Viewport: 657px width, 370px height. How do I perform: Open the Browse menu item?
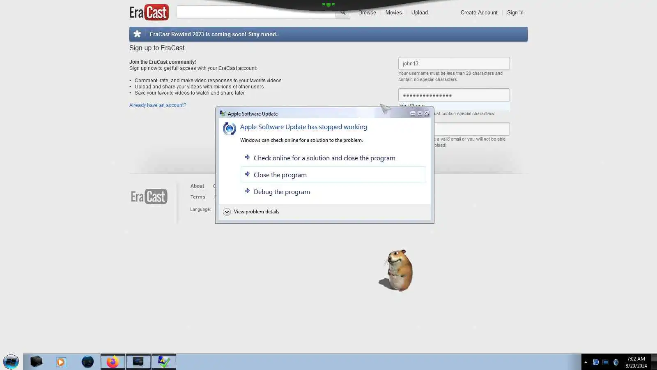367,12
